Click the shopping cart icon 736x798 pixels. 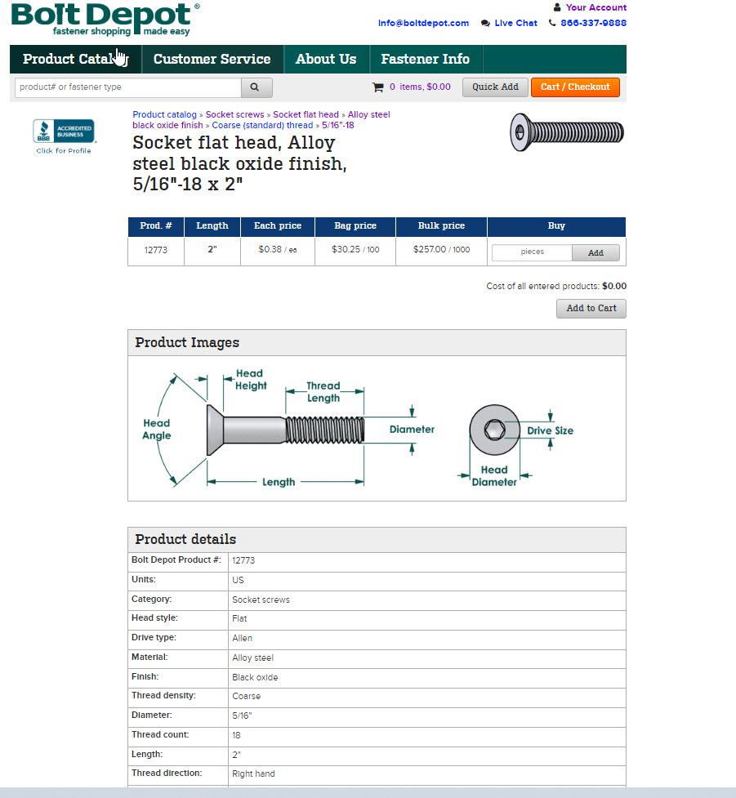point(377,87)
